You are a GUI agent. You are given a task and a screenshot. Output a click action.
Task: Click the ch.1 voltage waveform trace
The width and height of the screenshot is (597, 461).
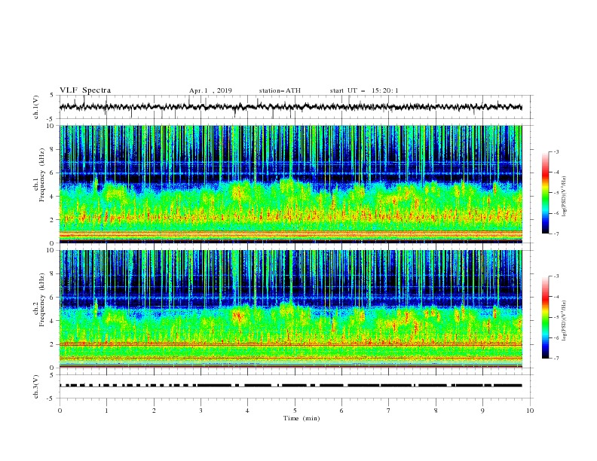(291, 107)
